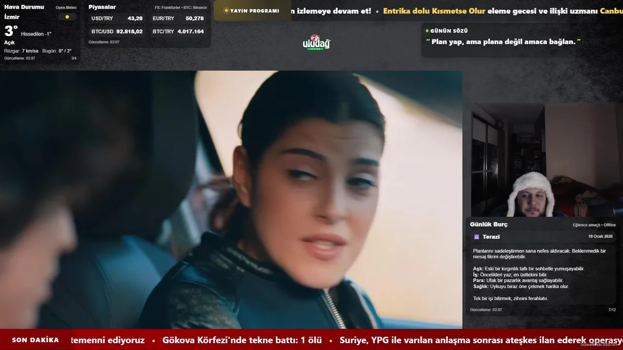This screenshot has width=623, height=350.
Task: Select the İzmir city name
Action: pos(12,17)
